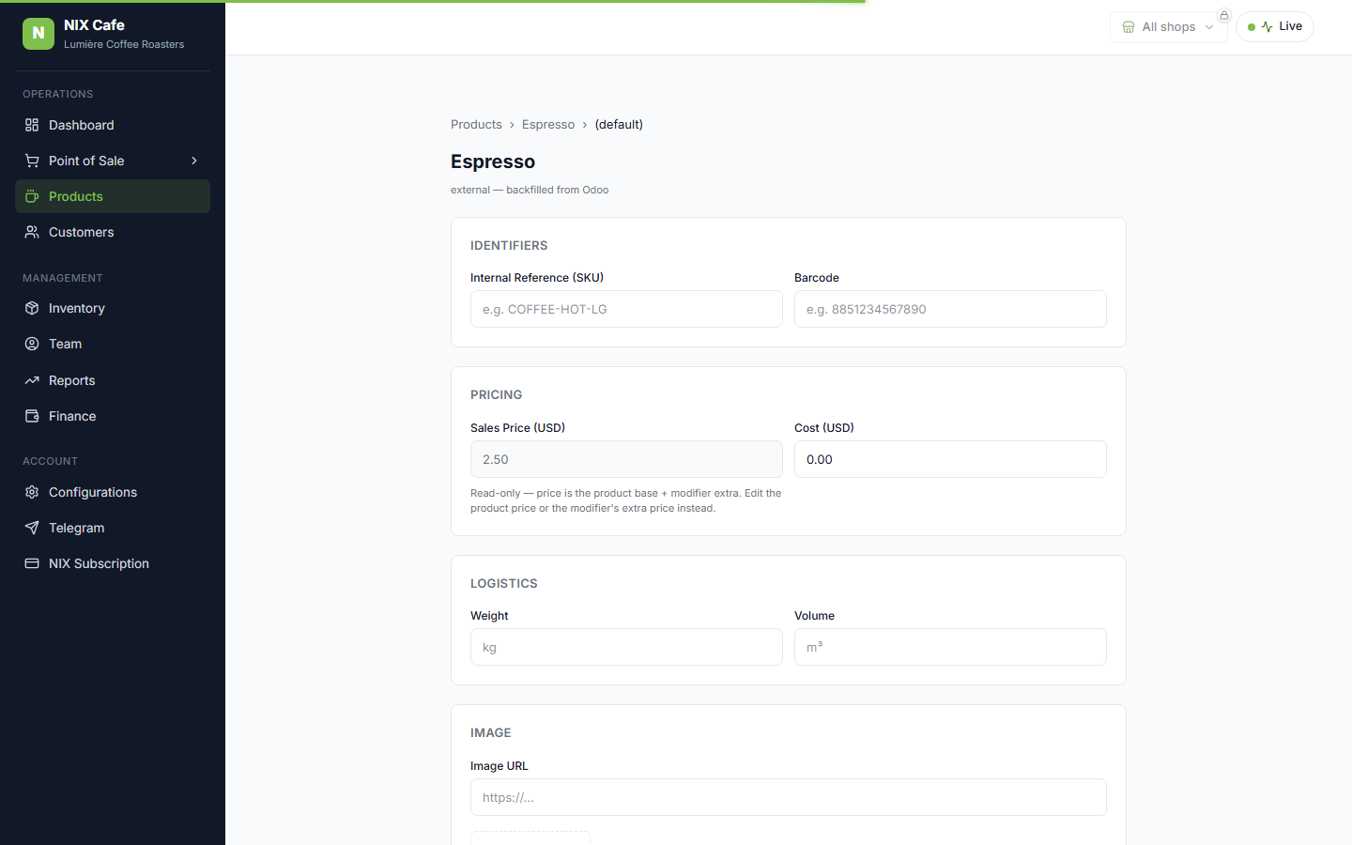Open the All shops dropdown
Viewport: 1352px width, 845px height.
(x=1169, y=27)
